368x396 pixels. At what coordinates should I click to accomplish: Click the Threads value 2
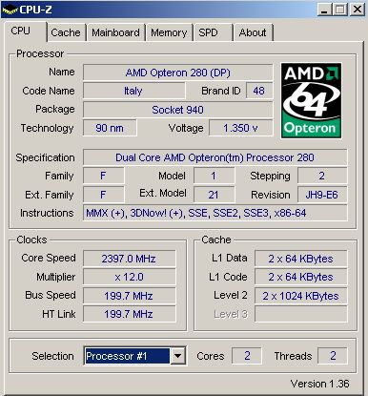click(333, 356)
